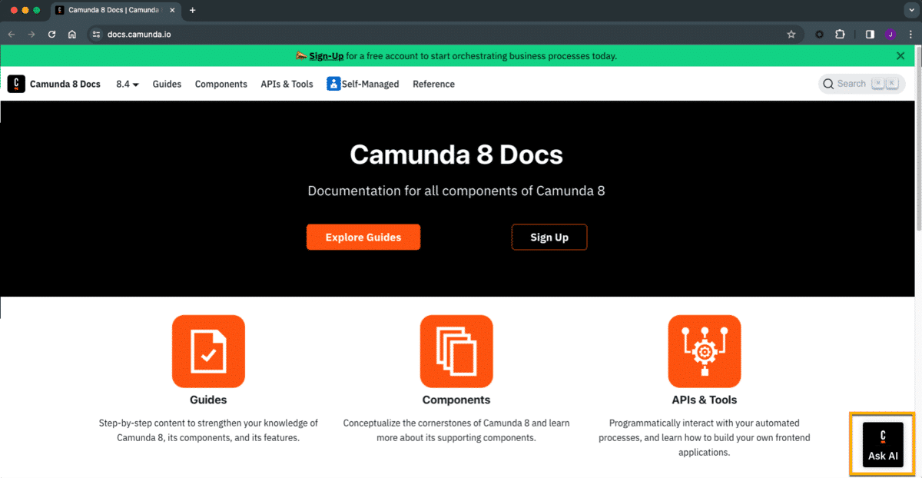Click the Camunda logo icon in navbar
Viewport: 922px width, 478px height.
16,84
